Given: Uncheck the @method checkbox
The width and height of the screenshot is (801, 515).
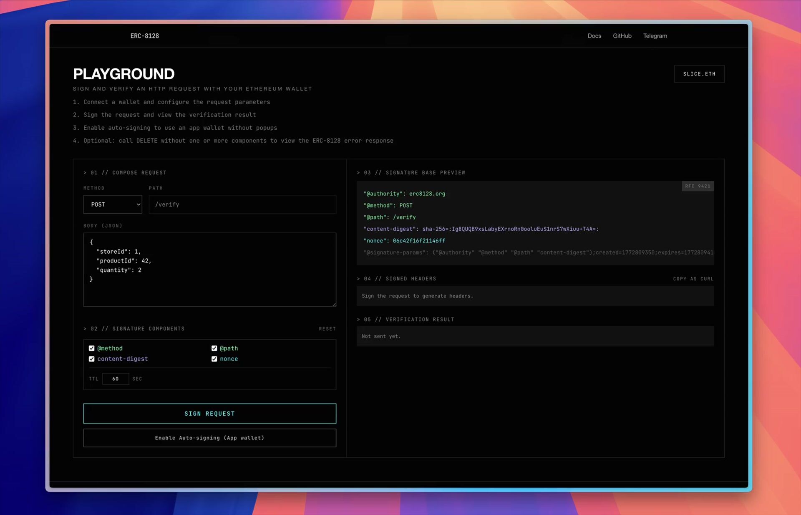Looking at the screenshot, I should pyautogui.click(x=92, y=348).
